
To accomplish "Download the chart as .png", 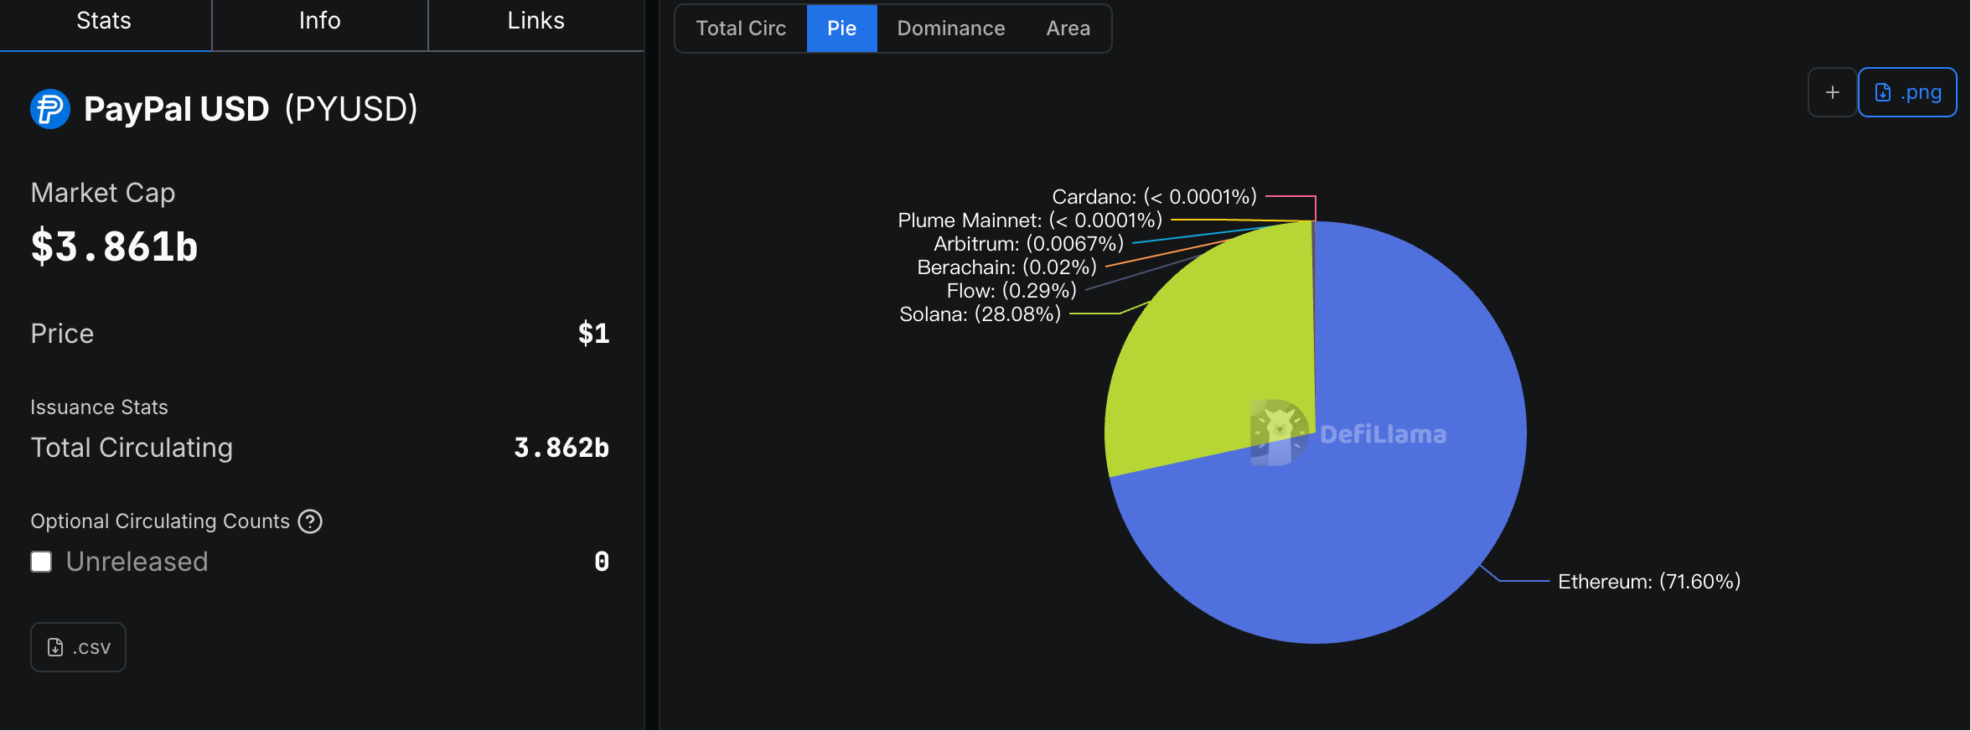I will click(x=1907, y=92).
